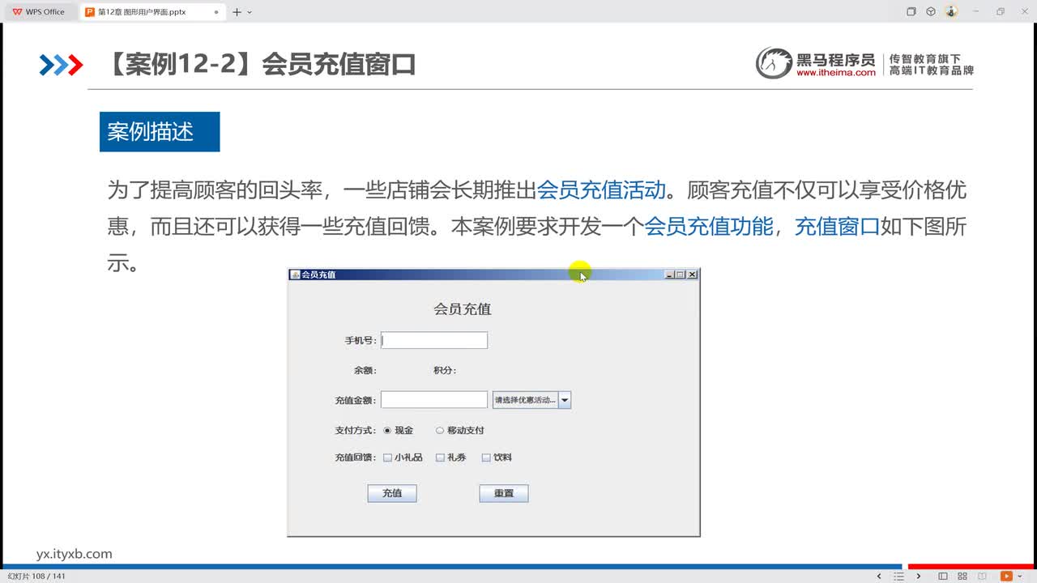Check the 礼券 checkbox
This screenshot has width=1037, height=583.
click(440, 457)
